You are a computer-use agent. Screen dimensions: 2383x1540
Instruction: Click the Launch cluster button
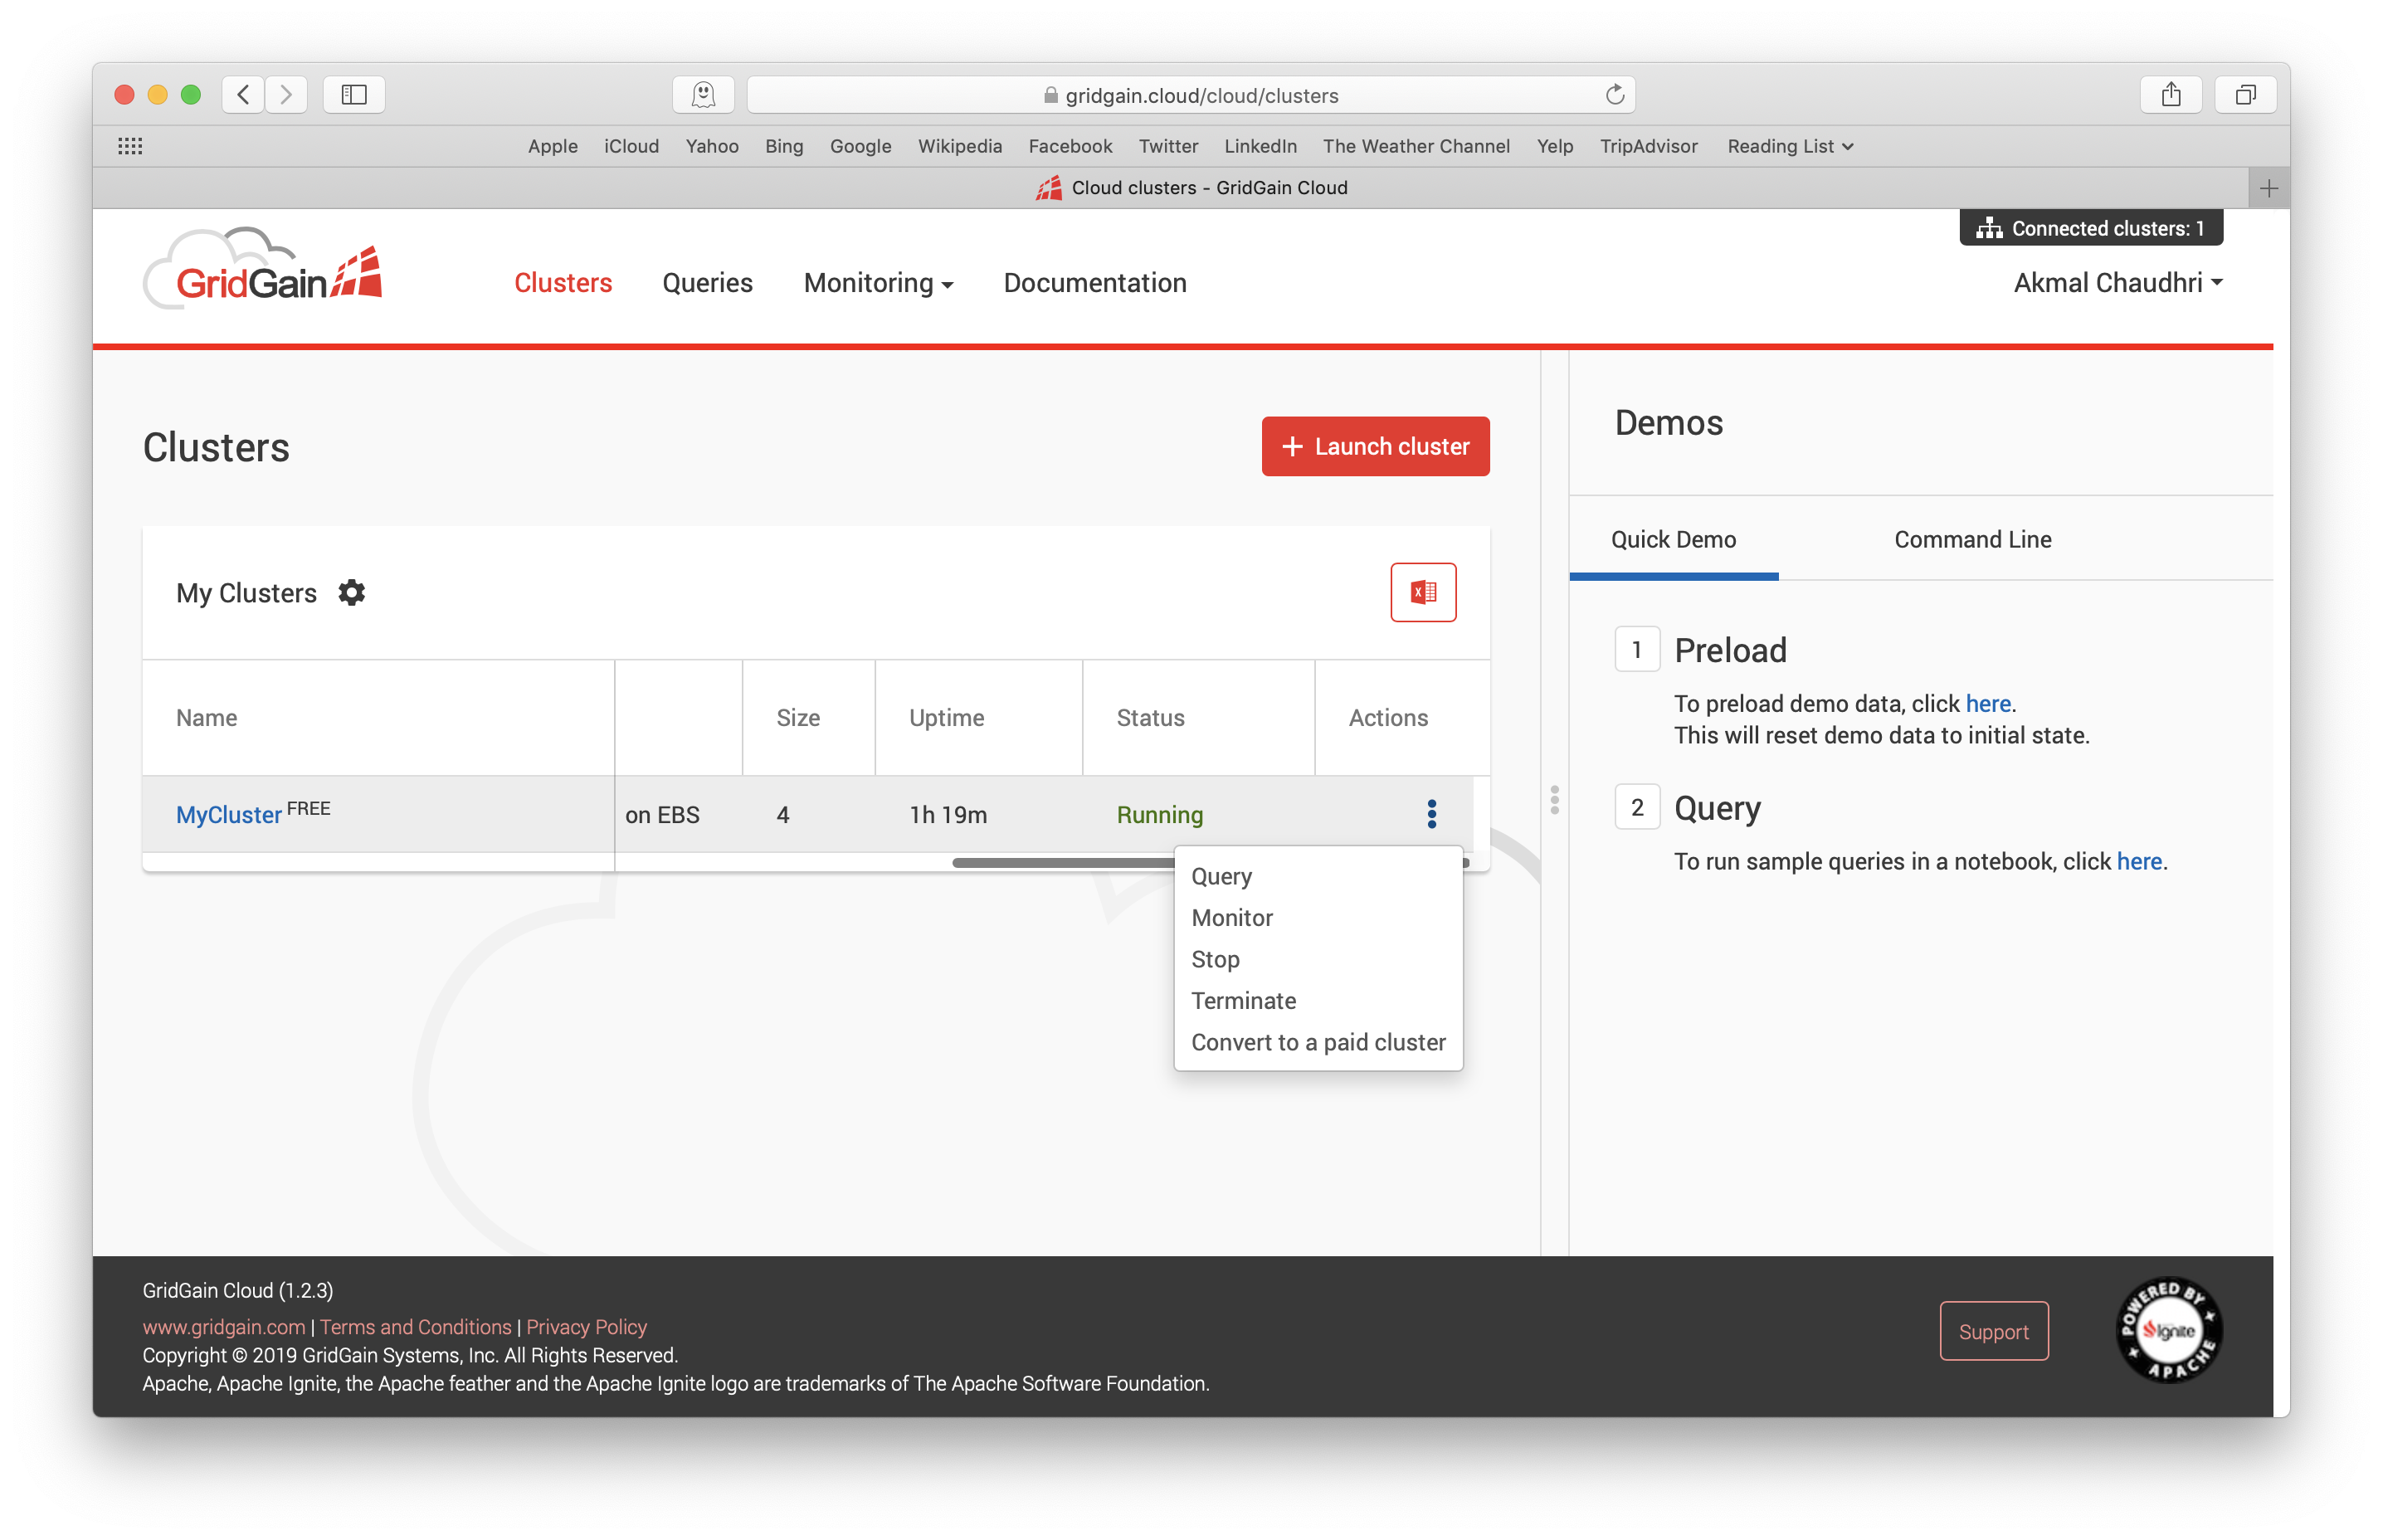tap(1376, 446)
